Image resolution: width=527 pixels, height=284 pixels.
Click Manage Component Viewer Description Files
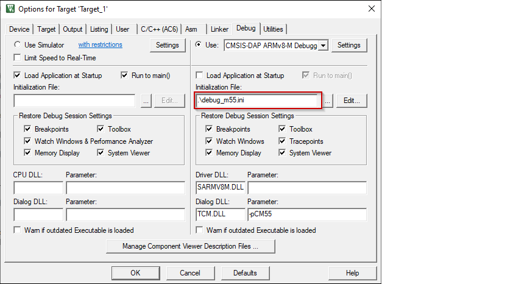(x=190, y=247)
